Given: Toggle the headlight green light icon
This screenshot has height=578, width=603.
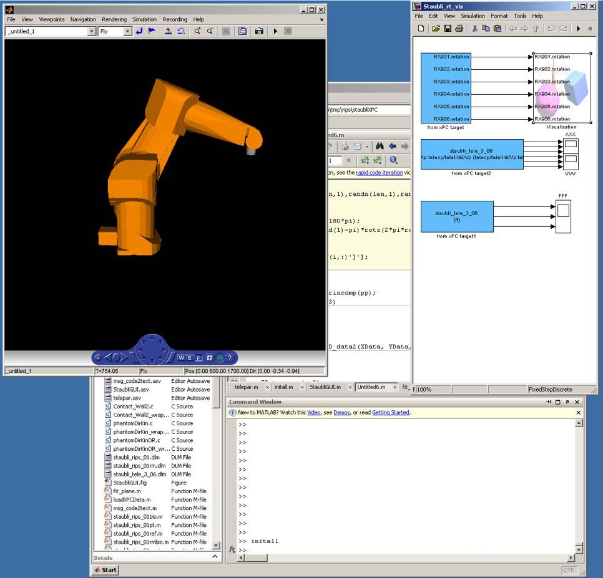Looking at the screenshot, I should point(220,358).
